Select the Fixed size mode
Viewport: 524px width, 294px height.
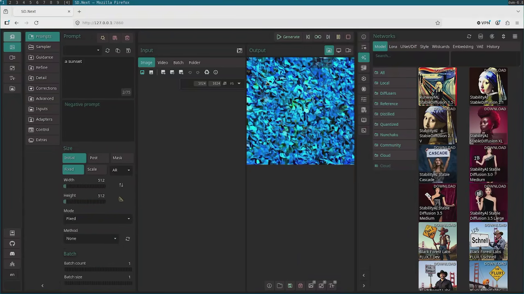73,169
